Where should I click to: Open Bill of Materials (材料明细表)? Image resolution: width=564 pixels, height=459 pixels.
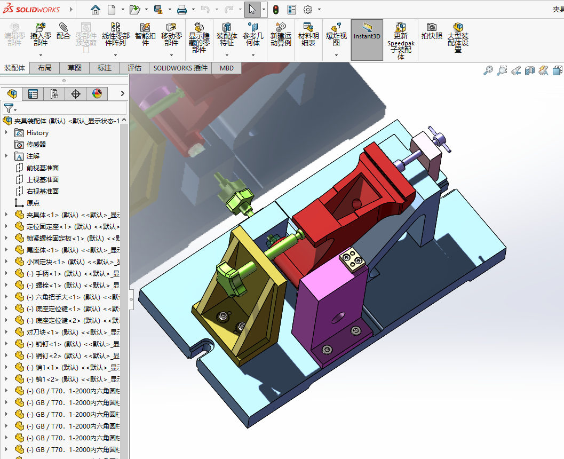[308, 35]
